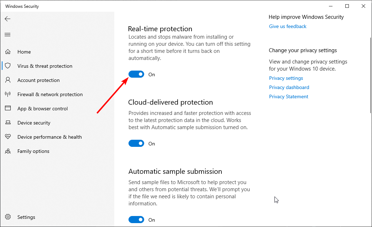Click the back arrow icon
The width and height of the screenshot is (372, 227).
[x=7, y=19]
